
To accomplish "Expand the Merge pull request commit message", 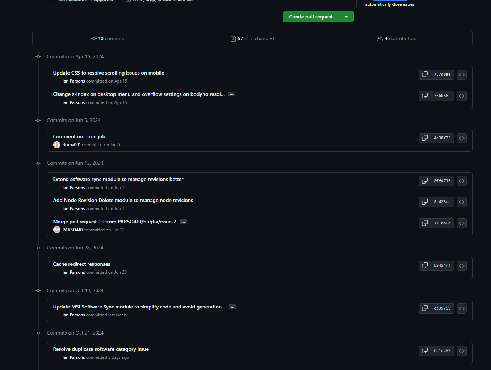I will click(x=183, y=222).
